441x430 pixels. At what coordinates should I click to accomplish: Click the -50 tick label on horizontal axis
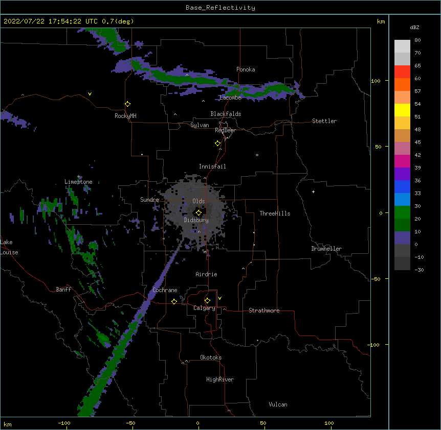point(130,423)
